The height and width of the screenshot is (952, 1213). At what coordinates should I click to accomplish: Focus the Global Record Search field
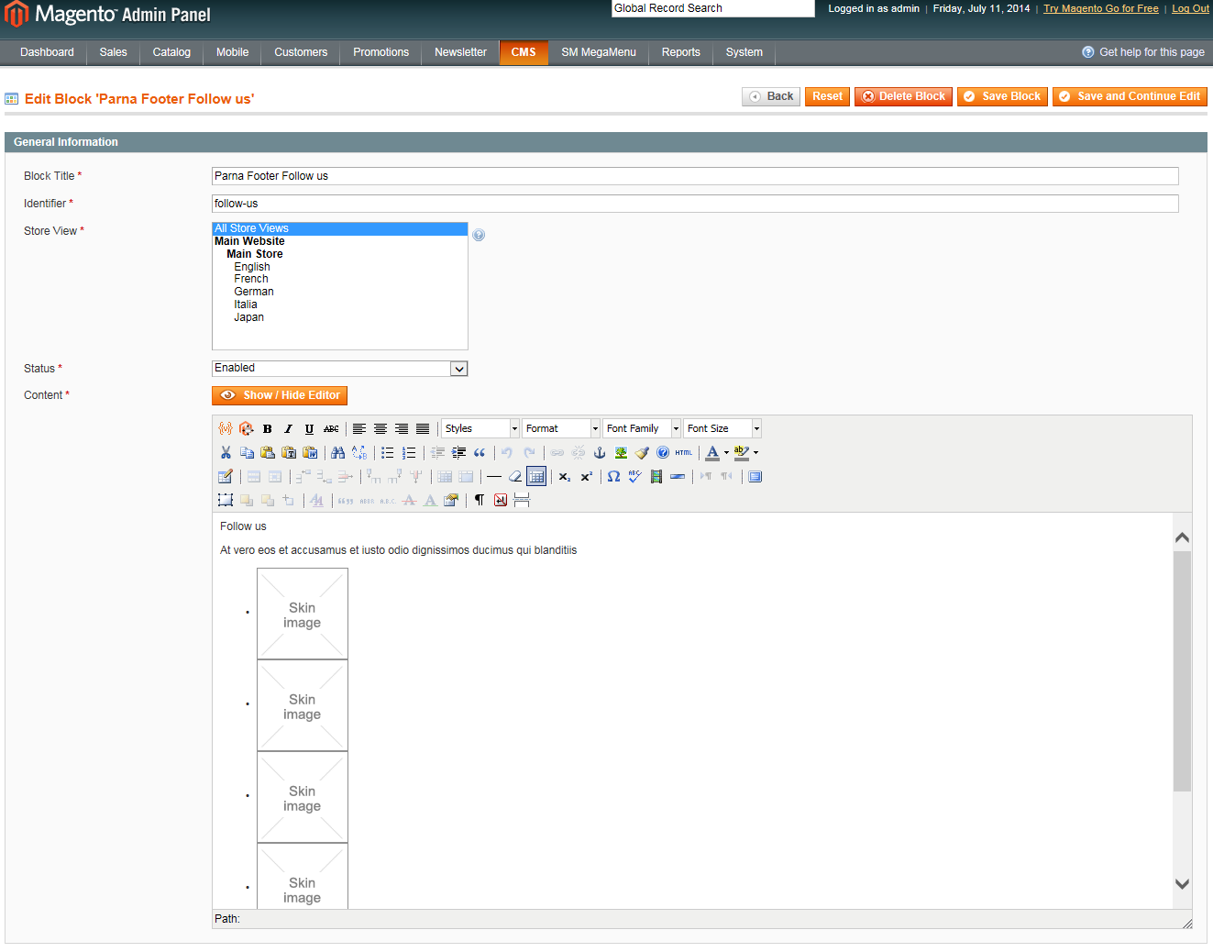(713, 8)
